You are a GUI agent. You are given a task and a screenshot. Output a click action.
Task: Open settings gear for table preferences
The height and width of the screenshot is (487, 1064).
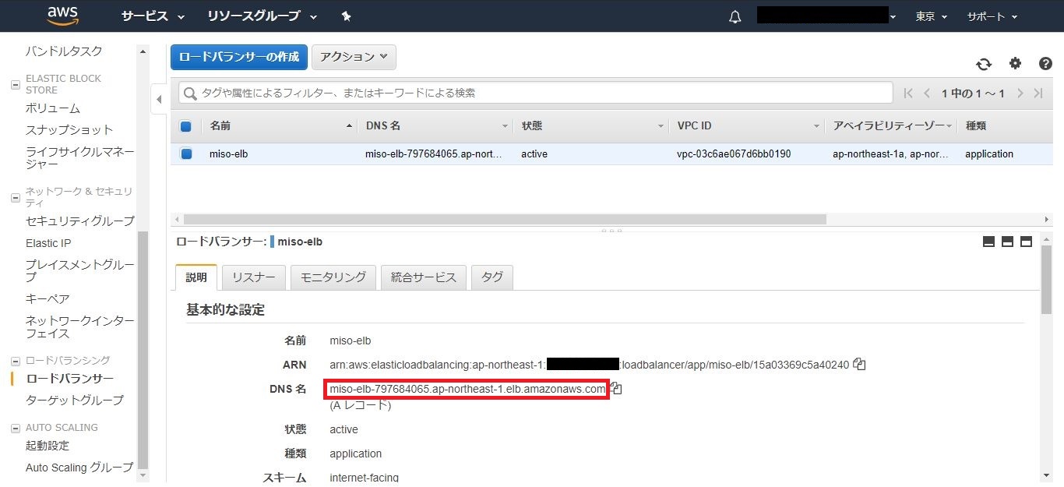click(1015, 64)
